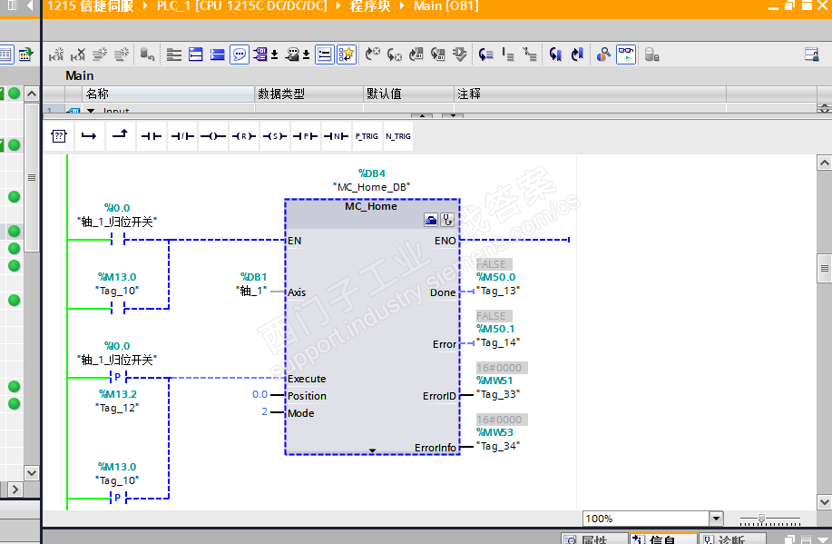Collapse the Input row in interface table
This screenshot has width=832, height=544.
pos(91,111)
